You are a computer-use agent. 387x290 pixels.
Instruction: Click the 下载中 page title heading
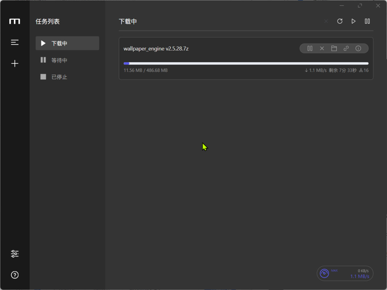128,21
